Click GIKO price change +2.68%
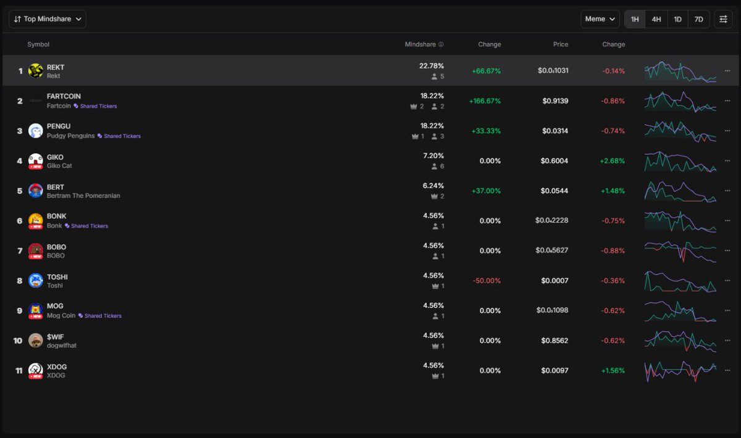741x438 pixels. [613, 161]
